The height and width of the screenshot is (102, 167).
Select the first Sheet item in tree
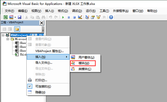(23, 43)
